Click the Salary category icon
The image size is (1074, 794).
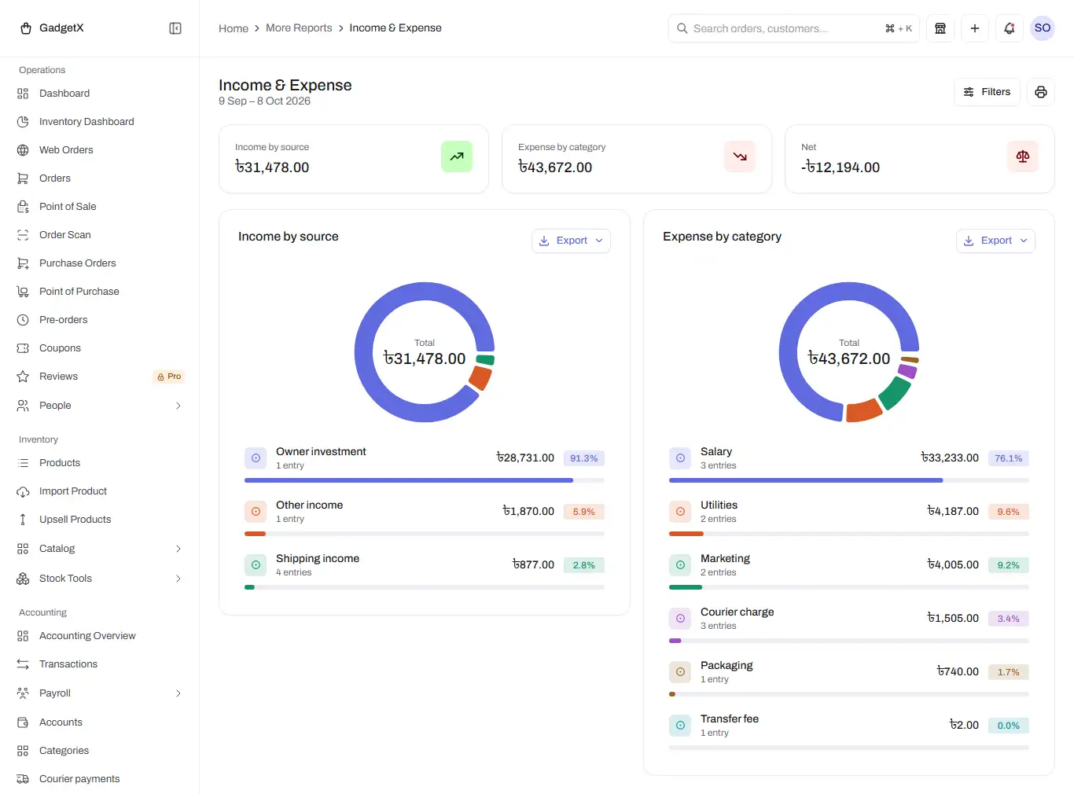coord(680,458)
